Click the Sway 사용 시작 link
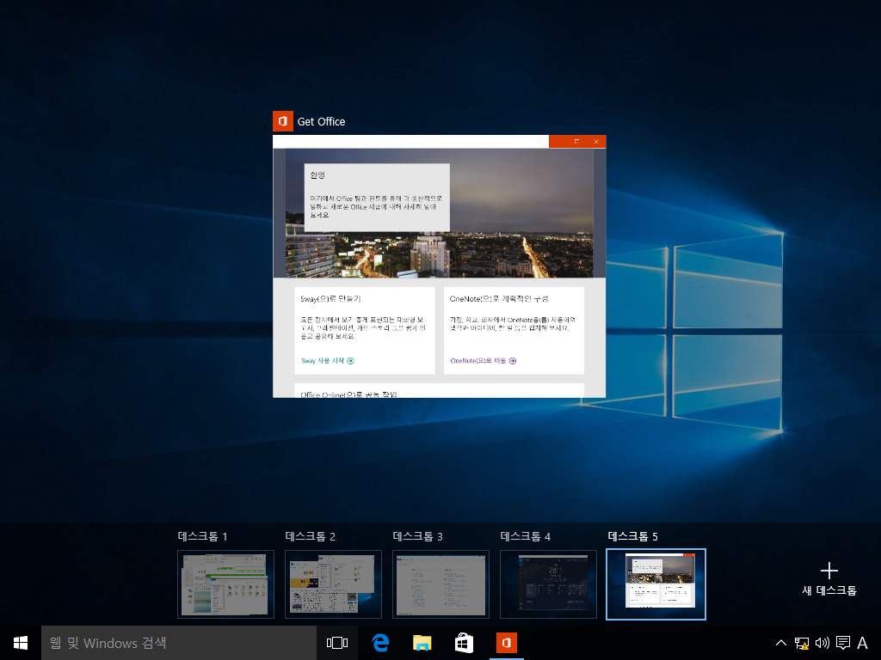881x660 pixels. (x=328, y=361)
